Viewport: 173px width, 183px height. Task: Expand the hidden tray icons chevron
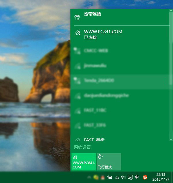click(x=89, y=177)
